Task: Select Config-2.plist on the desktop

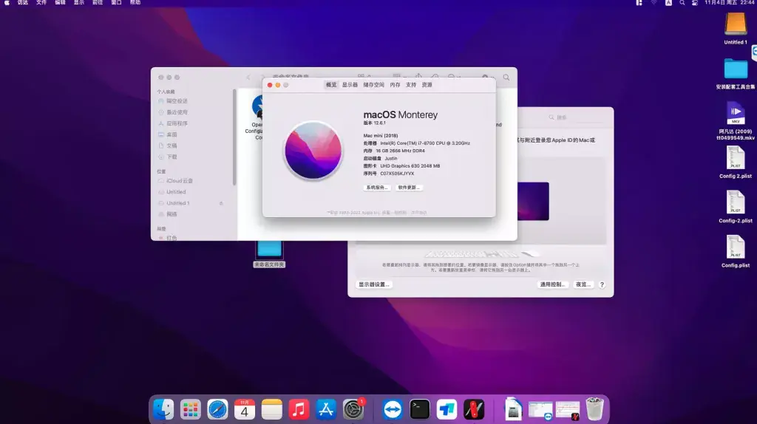Action: tap(736, 206)
